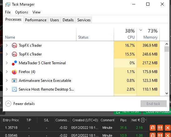This screenshot has width=171, height=137.
Task: Click New Order button in cTrader
Action: point(127,113)
